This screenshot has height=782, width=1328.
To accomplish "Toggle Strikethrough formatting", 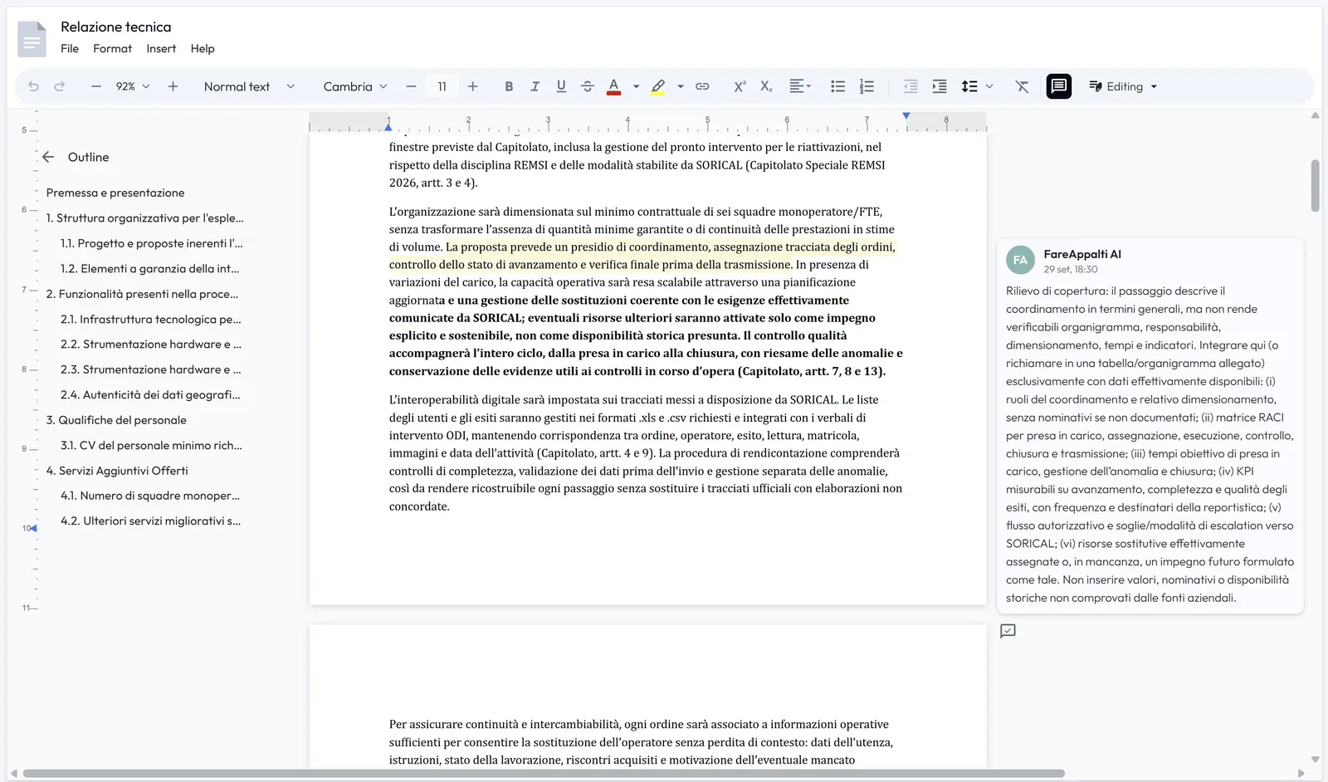I will point(588,86).
